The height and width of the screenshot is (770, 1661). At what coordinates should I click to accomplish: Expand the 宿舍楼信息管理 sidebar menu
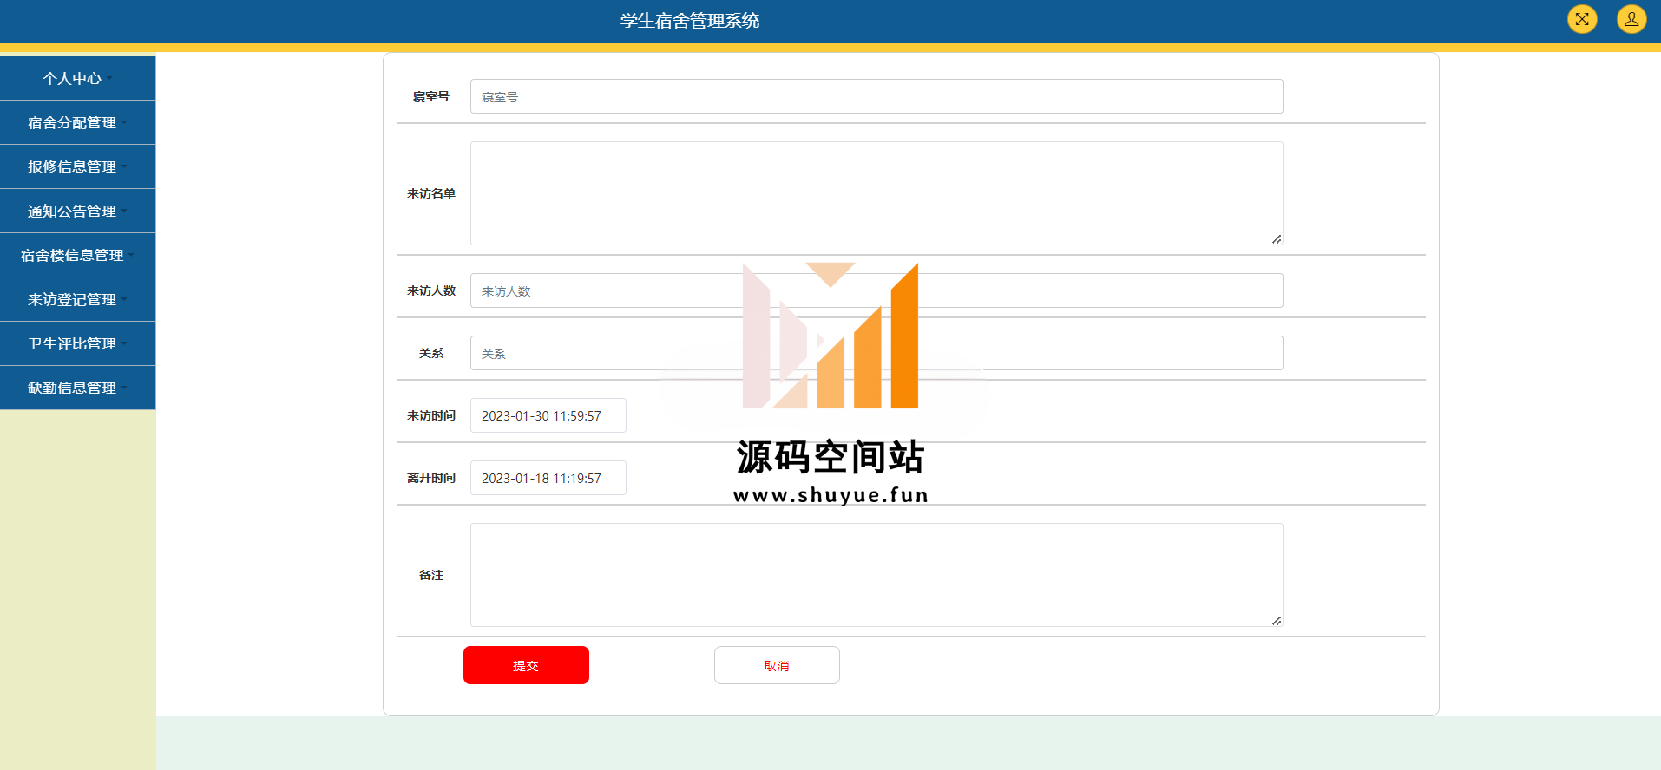pos(77,255)
